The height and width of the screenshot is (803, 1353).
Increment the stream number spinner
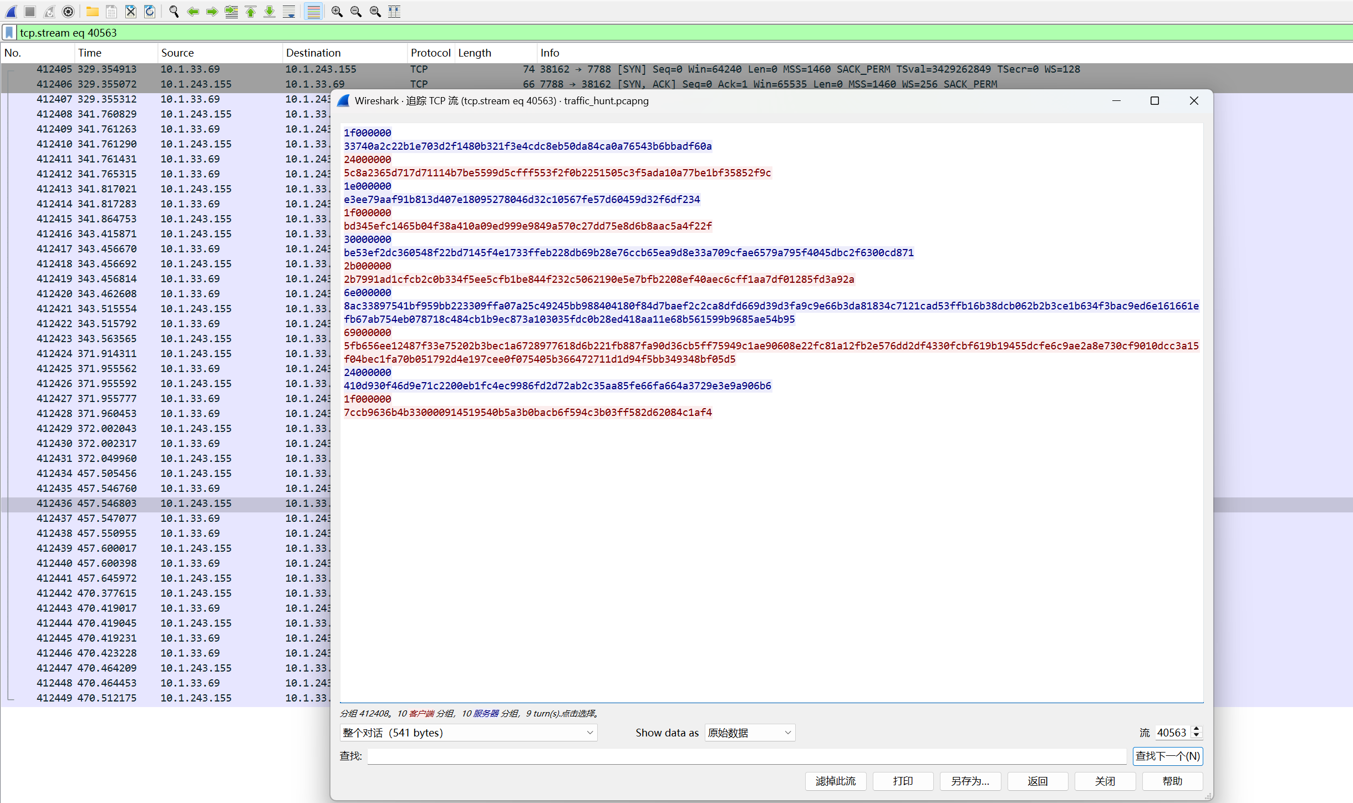click(1197, 729)
